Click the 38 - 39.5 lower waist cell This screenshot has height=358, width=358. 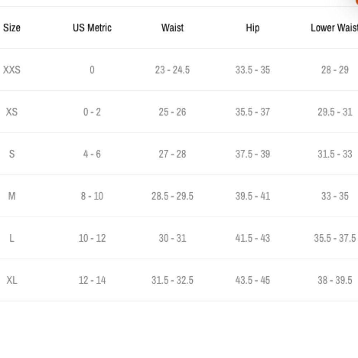click(x=335, y=280)
